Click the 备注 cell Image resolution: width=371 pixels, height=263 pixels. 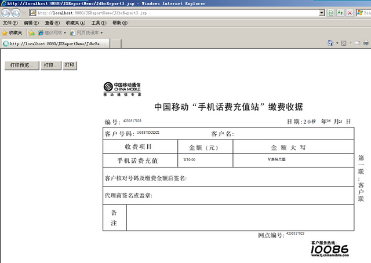(x=115, y=218)
